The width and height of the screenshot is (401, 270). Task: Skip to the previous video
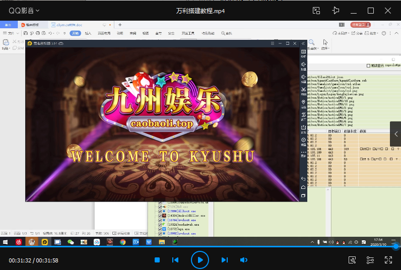[x=175, y=260]
